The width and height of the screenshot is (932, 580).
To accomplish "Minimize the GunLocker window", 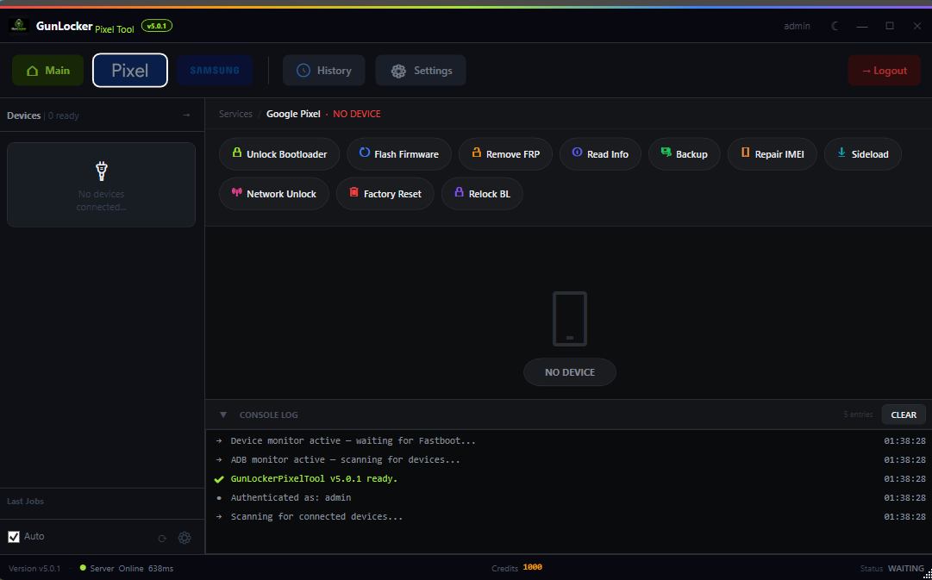I will click(x=862, y=26).
